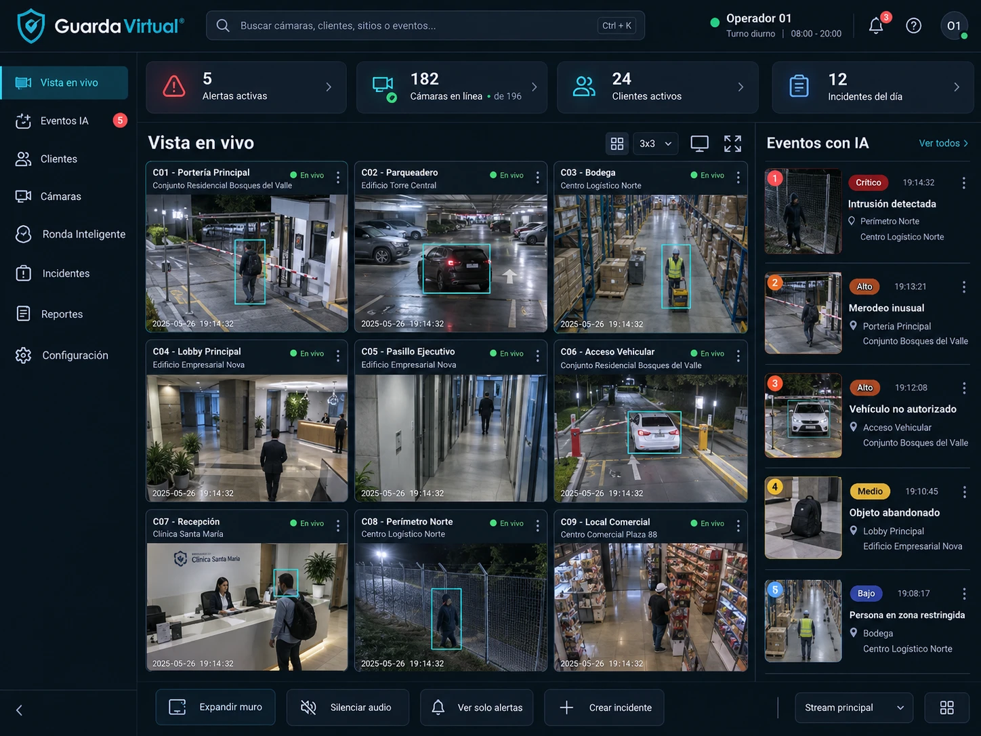Open the Intrusión detectada event thumbnail
The image size is (981, 736).
(x=803, y=211)
